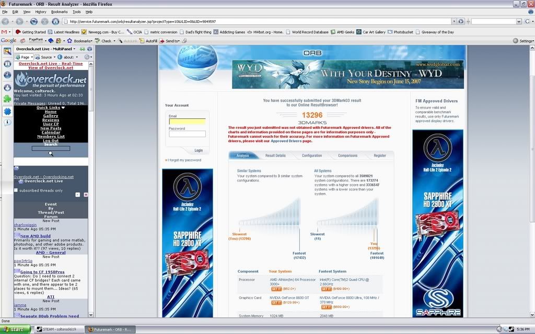Click the gear options icon in the MultiPanel toolbar

tap(87, 57)
